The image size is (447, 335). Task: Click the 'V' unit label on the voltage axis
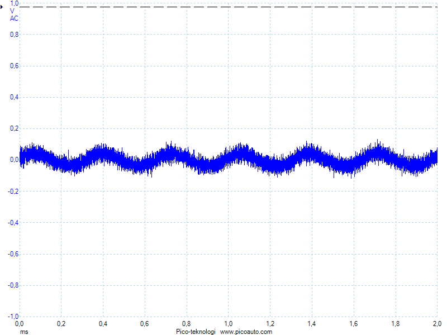tap(12, 11)
